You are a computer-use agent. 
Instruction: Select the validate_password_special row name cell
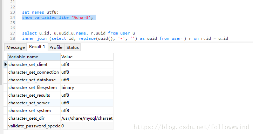pos(34,126)
